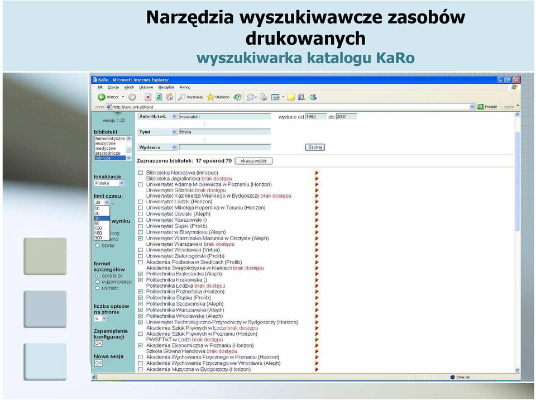
Task: Click the Wstecz back arrow icon
Action: coord(101,97)
